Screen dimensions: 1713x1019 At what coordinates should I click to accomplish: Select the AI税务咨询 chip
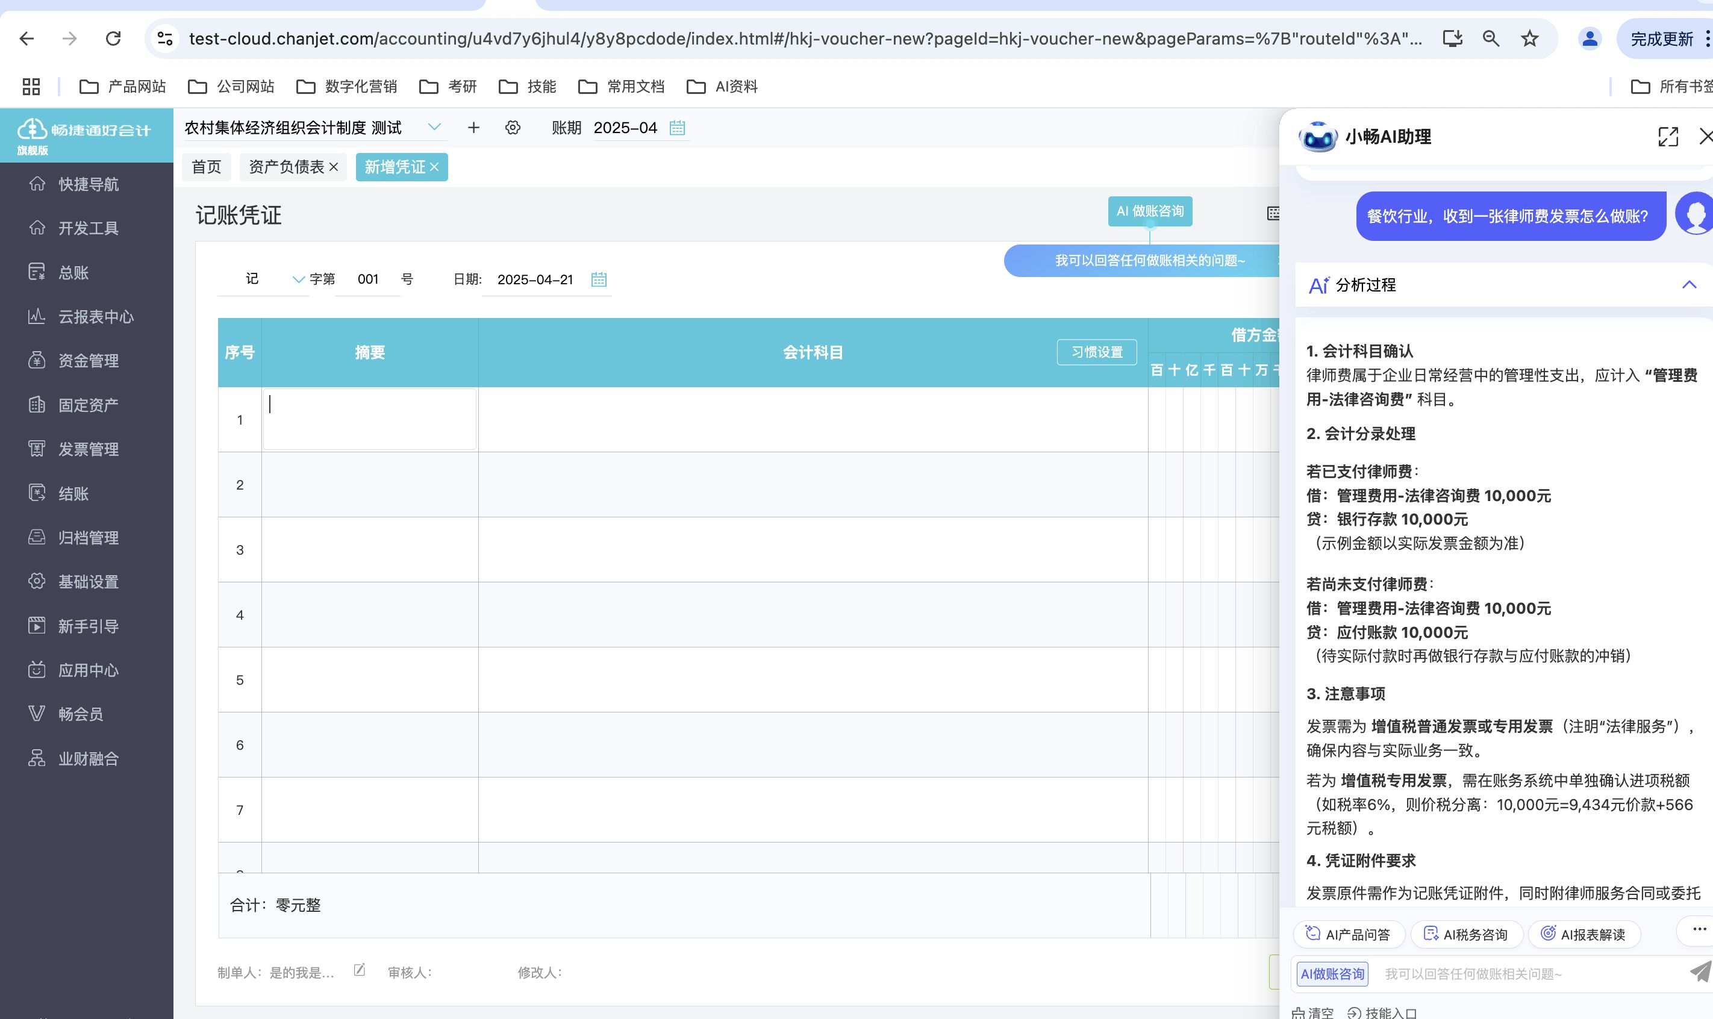pos(1467,934)
